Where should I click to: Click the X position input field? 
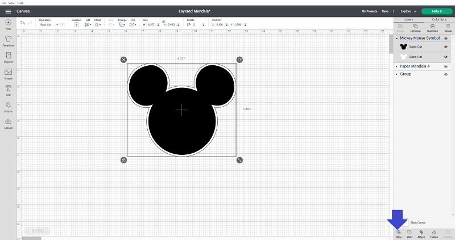(221, 24)
